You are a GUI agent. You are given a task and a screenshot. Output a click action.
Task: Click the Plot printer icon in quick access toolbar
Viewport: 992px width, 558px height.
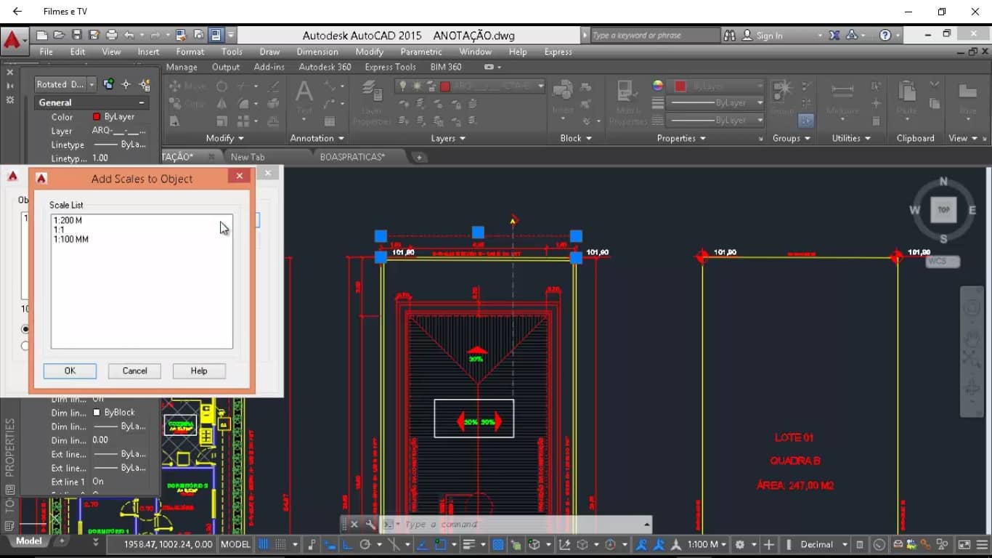(x=112, y=35)
